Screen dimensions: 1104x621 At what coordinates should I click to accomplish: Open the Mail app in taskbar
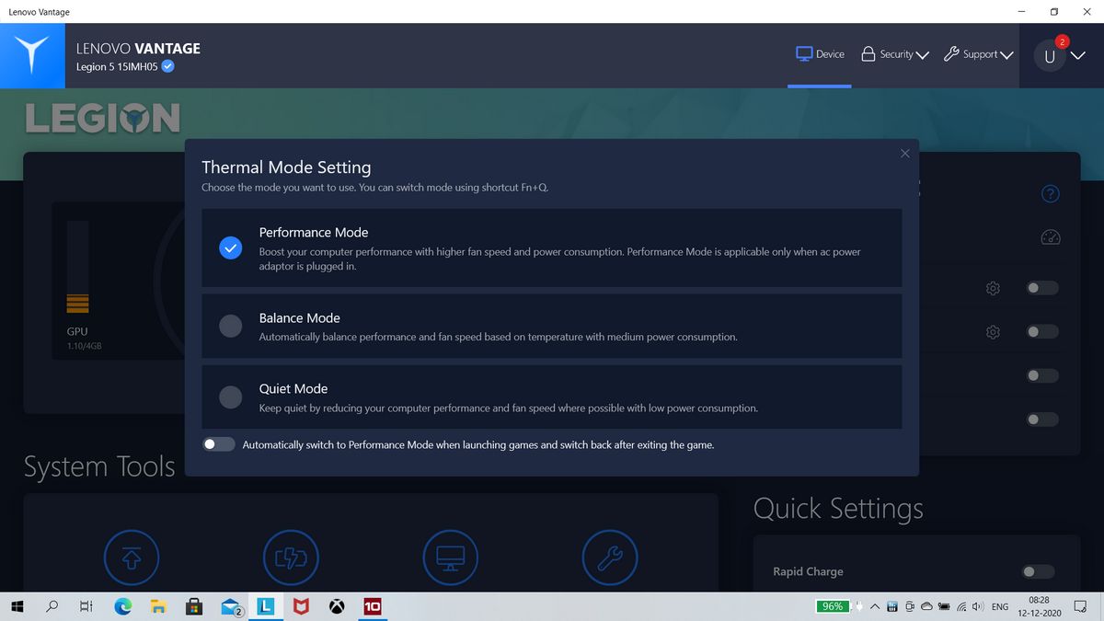[231, 606]
